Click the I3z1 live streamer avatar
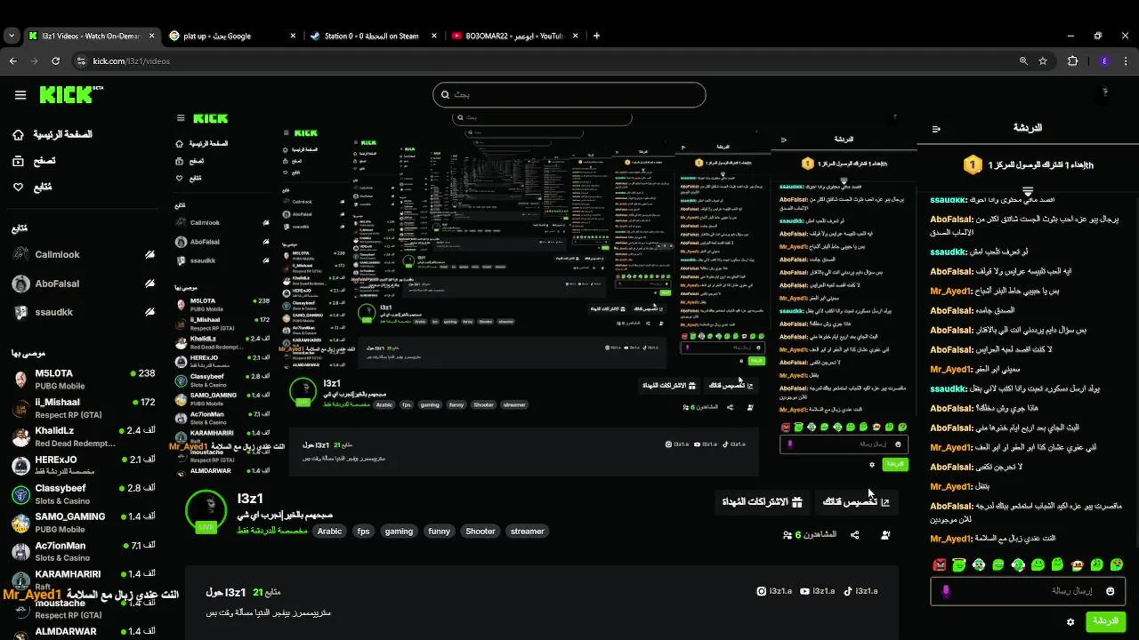The image size is (1139, 640). click(206, 510)
